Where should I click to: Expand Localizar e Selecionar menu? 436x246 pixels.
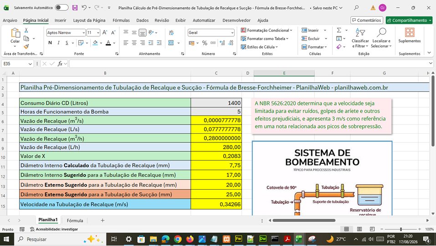coord(382,38)
